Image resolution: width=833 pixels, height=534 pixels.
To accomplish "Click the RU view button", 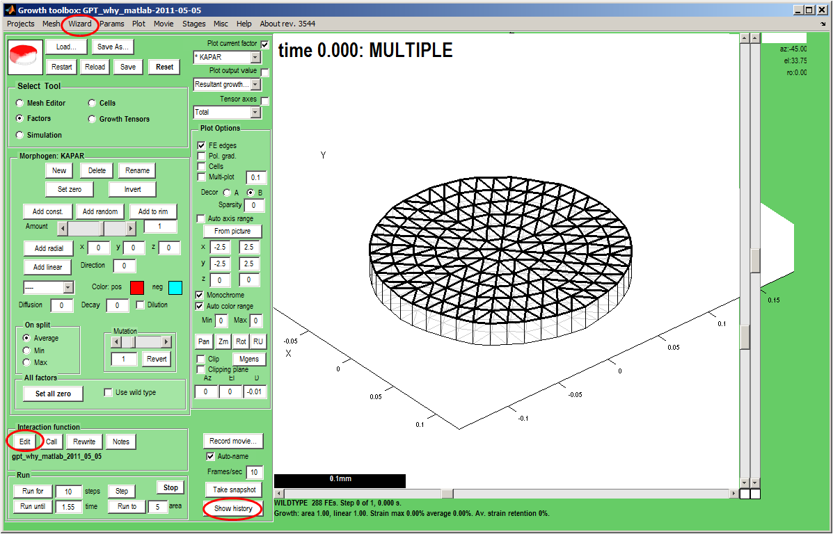I will 258,341.
